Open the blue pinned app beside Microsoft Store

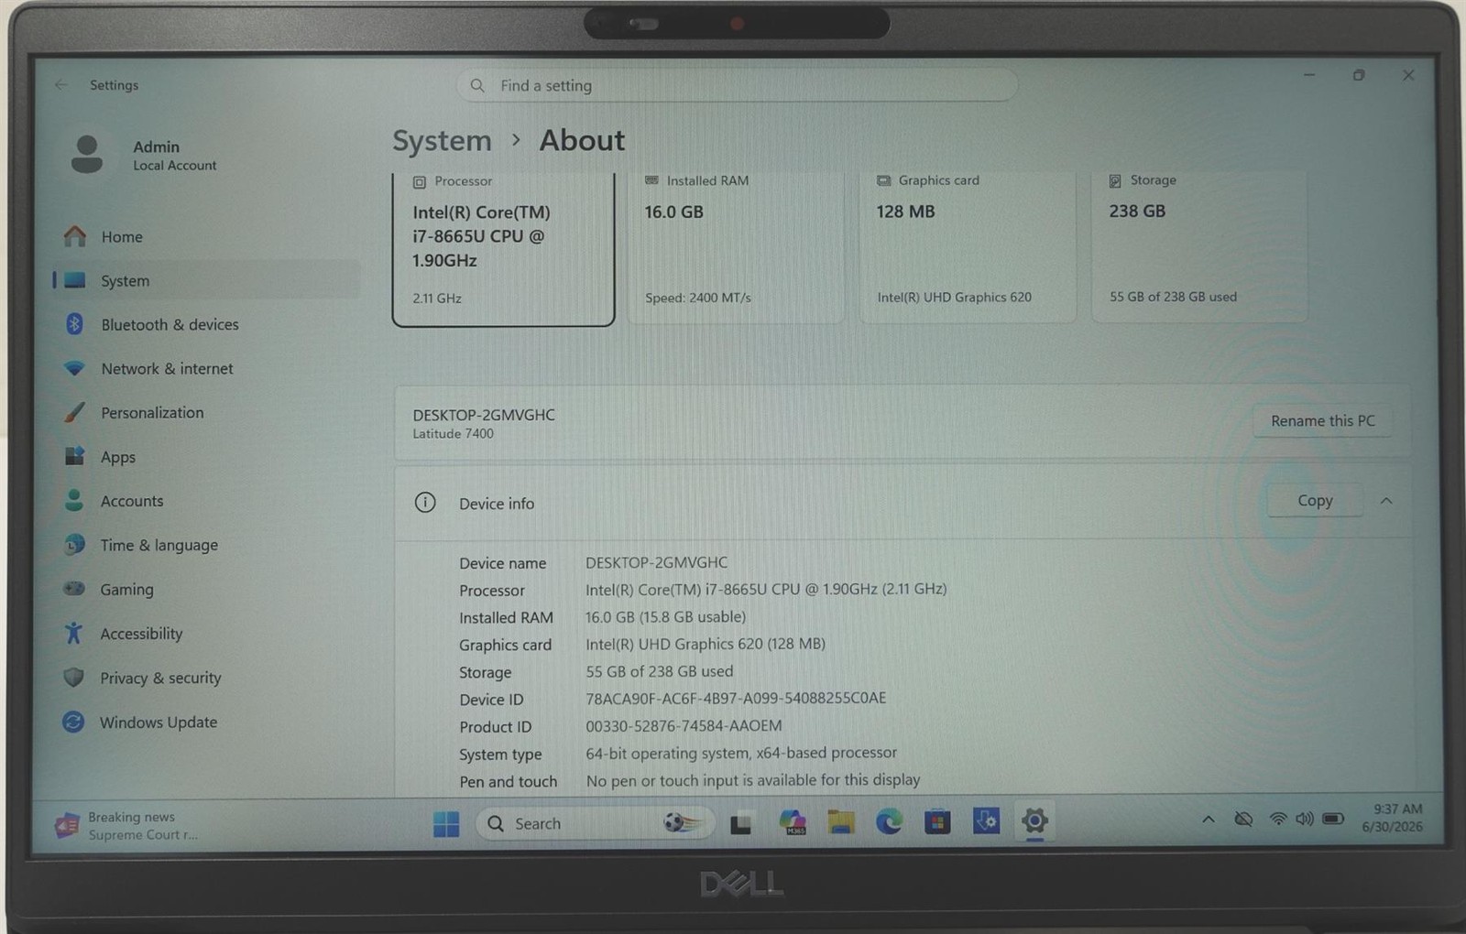[x=986, y=821]
